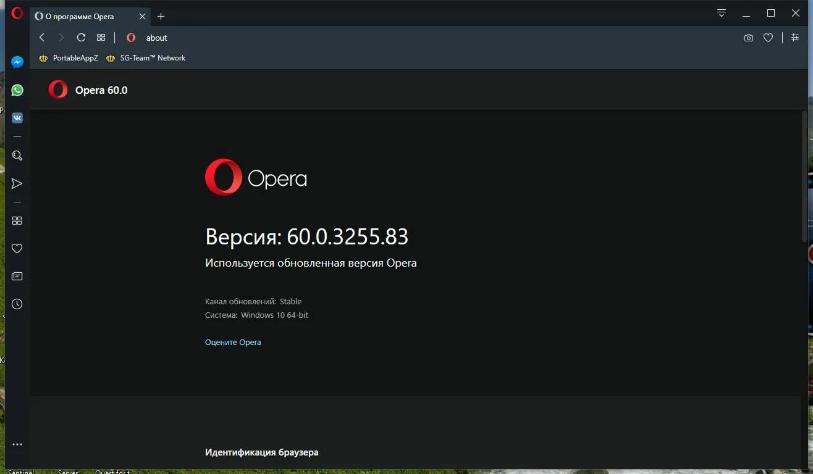Screen dimensions: 813x474
Task: Open Facebook Messenger in the sidebar
Action: (17, 62)
